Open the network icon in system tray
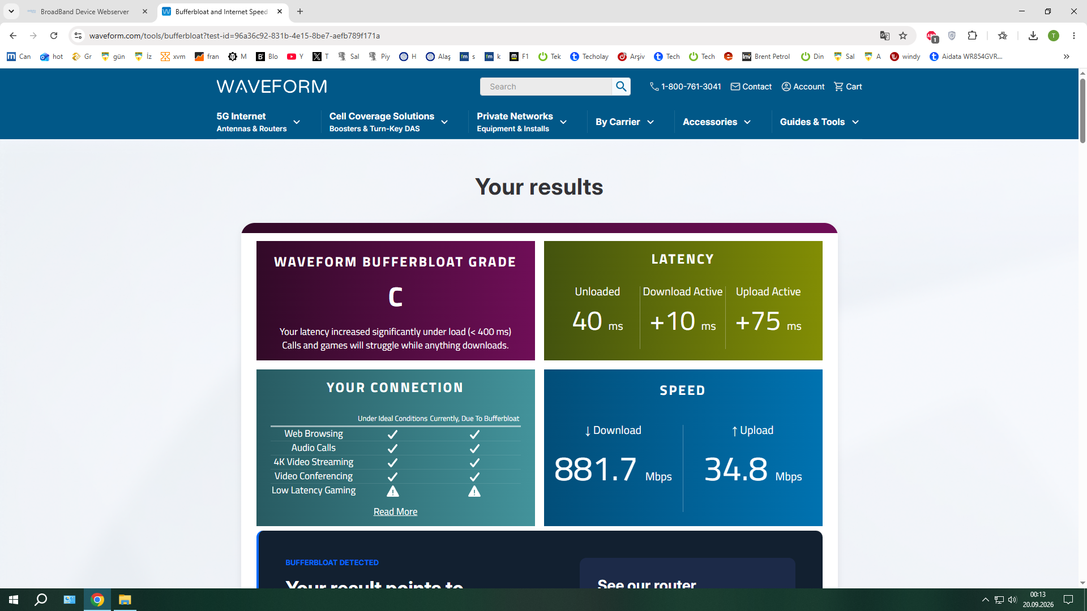Image resolution: width=1087 pixels, height=611 pixels. click(999, 600)
